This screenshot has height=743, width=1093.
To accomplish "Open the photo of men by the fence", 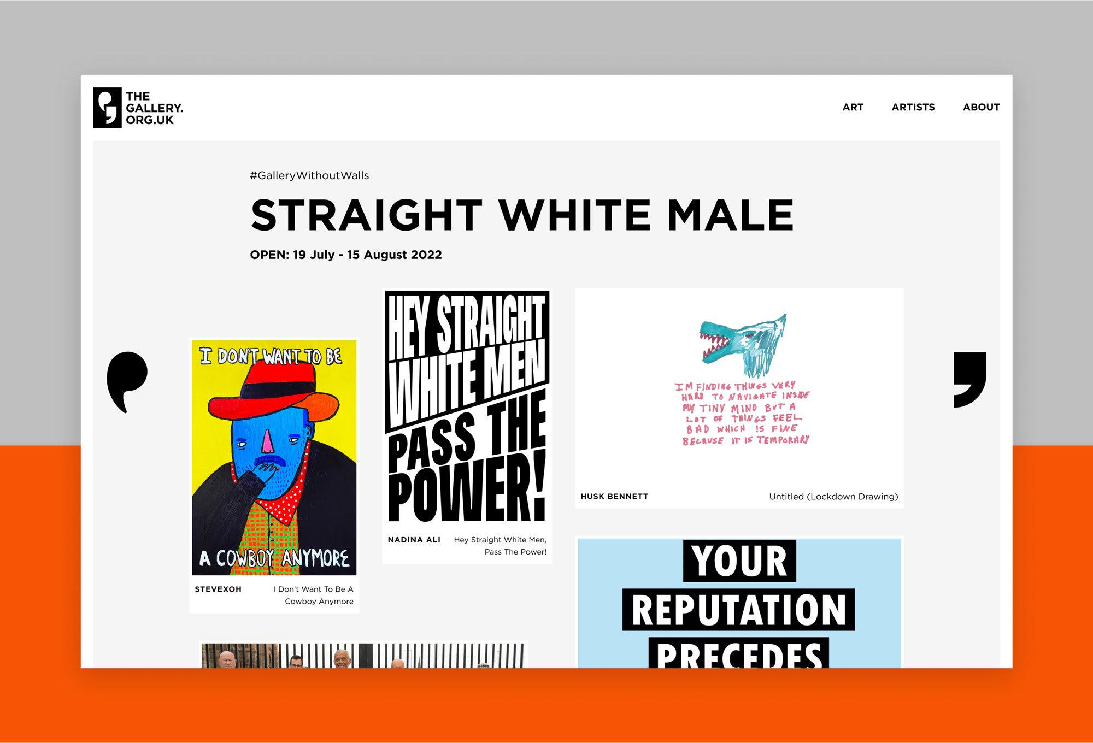I will point(363,655).
